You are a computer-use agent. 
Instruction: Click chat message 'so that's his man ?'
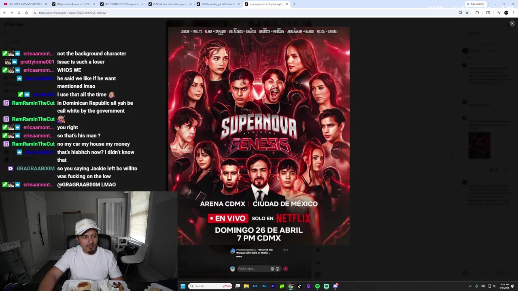pyautogui.click(x=79, y=135)
